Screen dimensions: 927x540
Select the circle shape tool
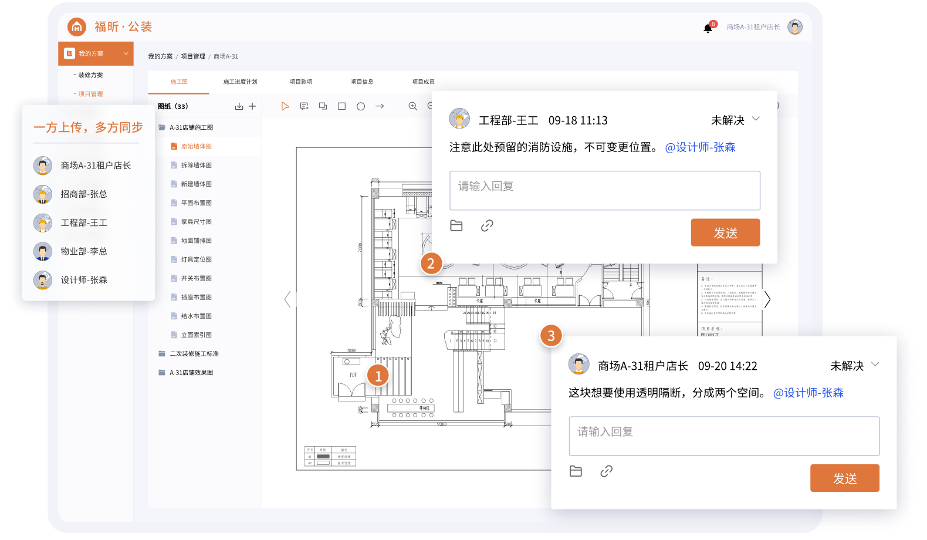(361, 106)
